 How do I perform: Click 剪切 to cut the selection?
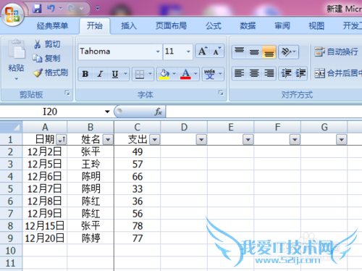[x=47, y=44]
